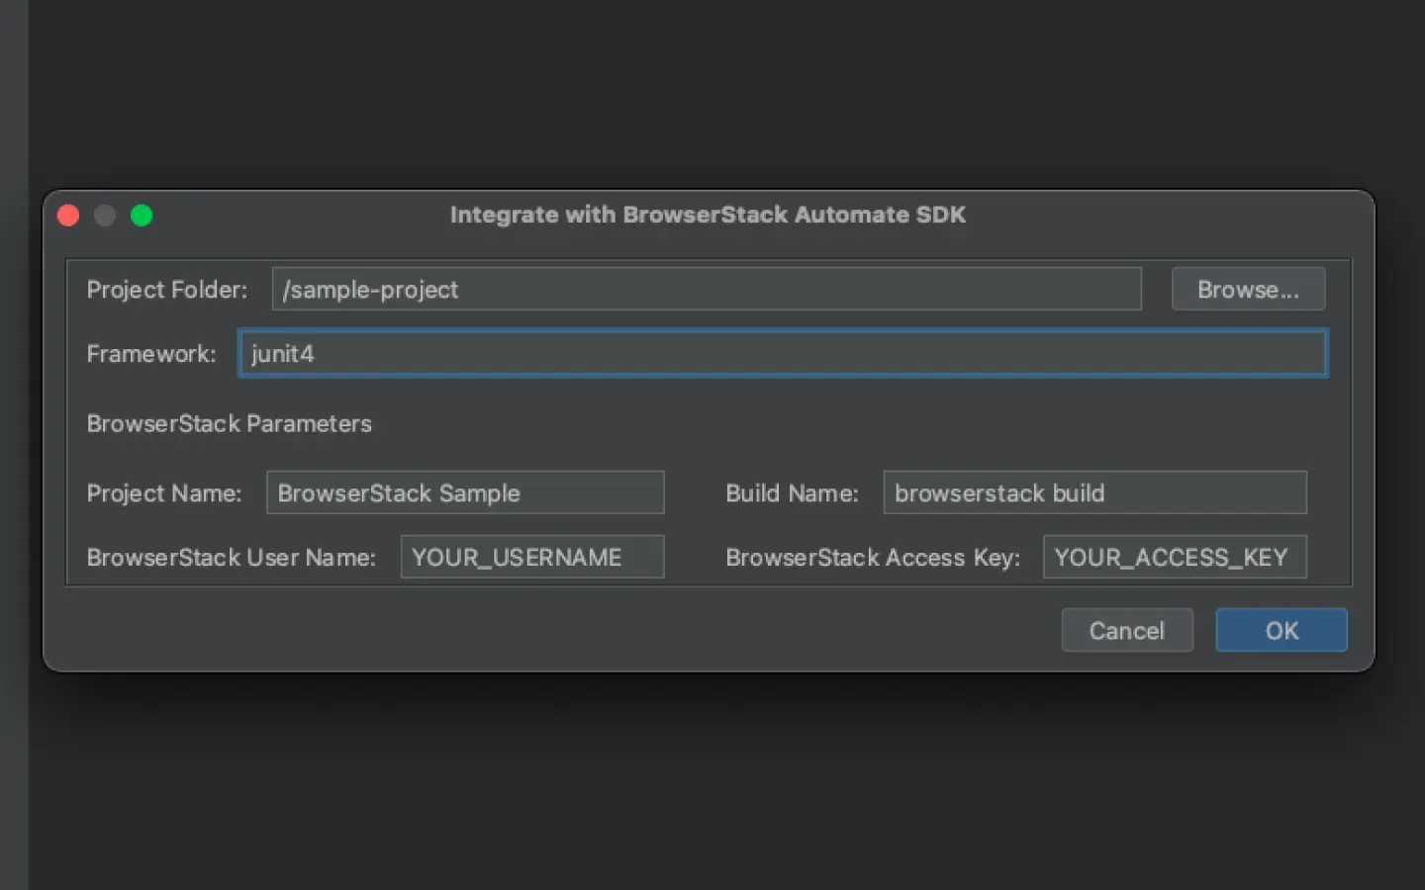
Task: Click the gray minimize window button
Action: tap(105, 216)
